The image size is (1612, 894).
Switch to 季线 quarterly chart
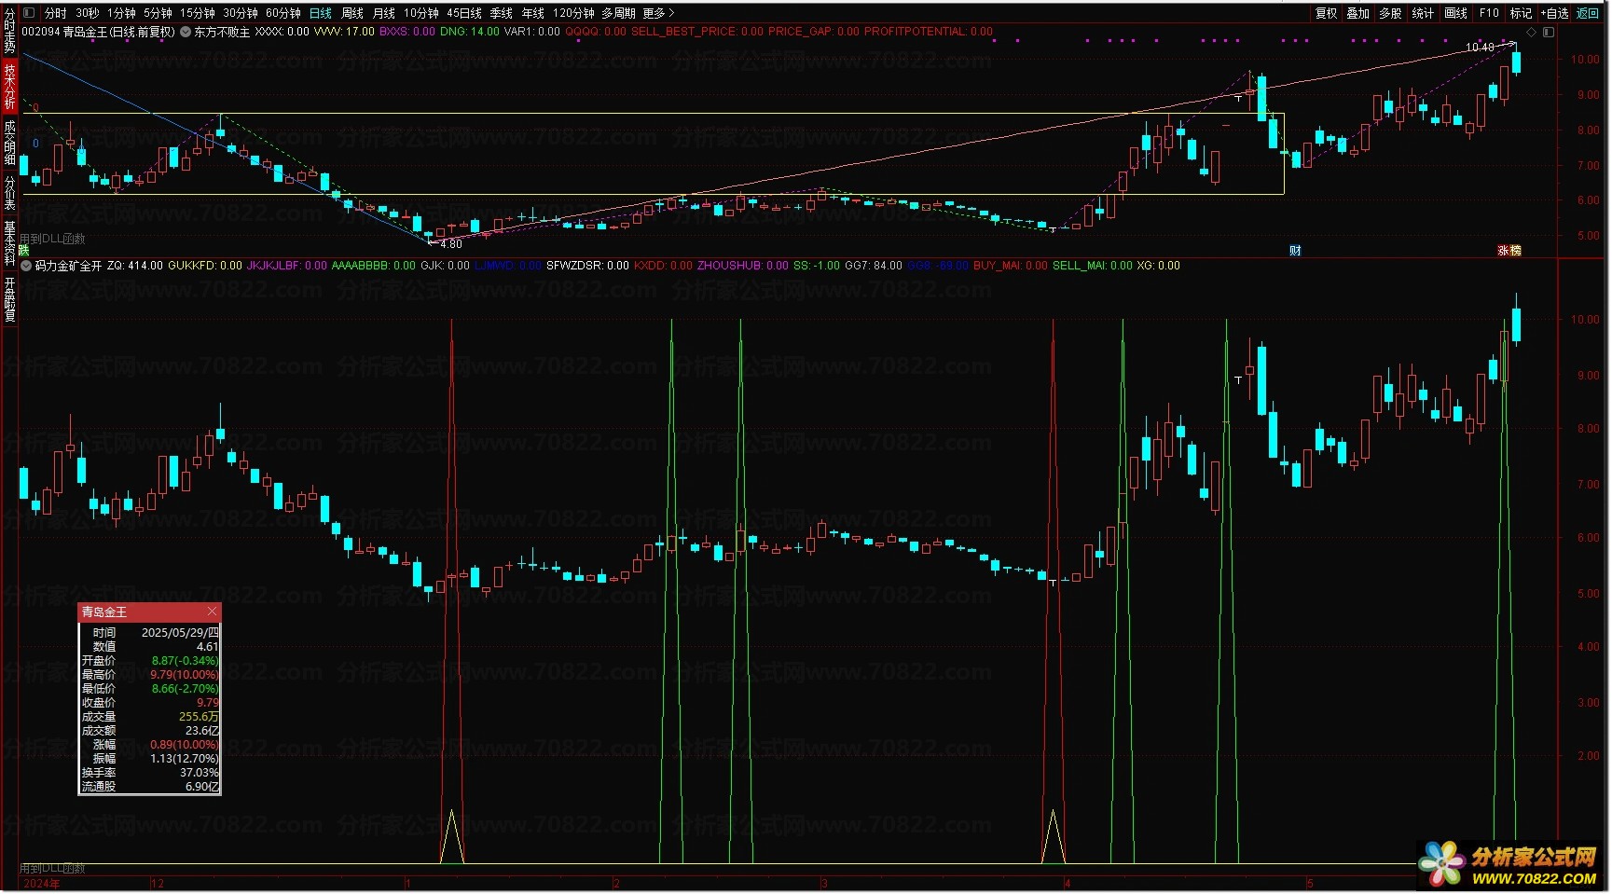[x=502, y=13]
